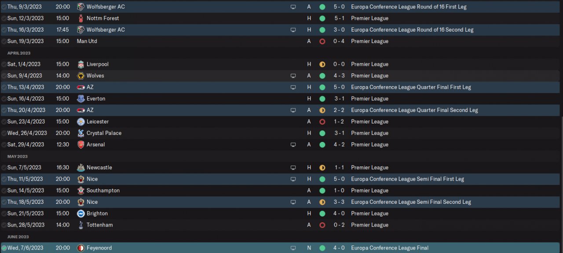Open Everton's club badge
Viewport: 563px width, 253px height.
(x=80, y=99)
